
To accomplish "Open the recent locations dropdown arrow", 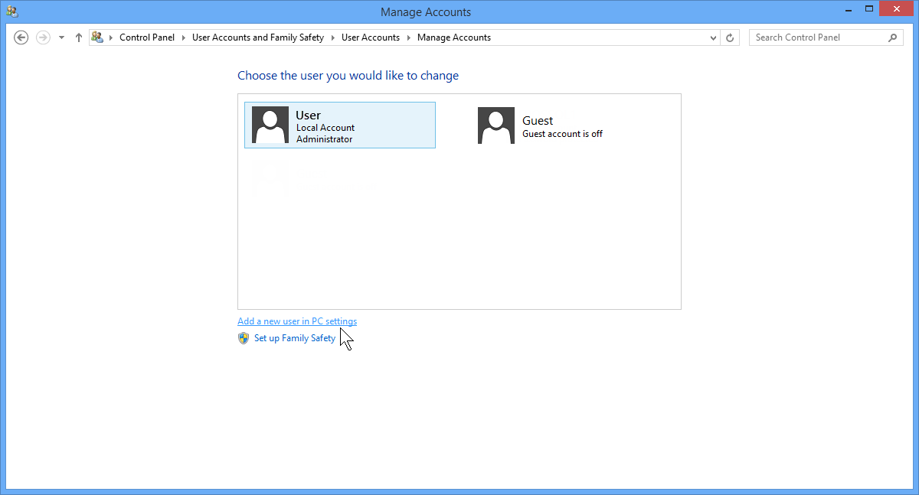I will pos(62,37).
